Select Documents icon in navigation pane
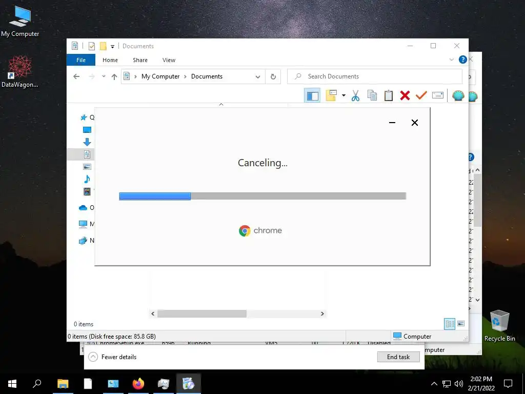Screen dimensions: 525x394 [87, 154]
